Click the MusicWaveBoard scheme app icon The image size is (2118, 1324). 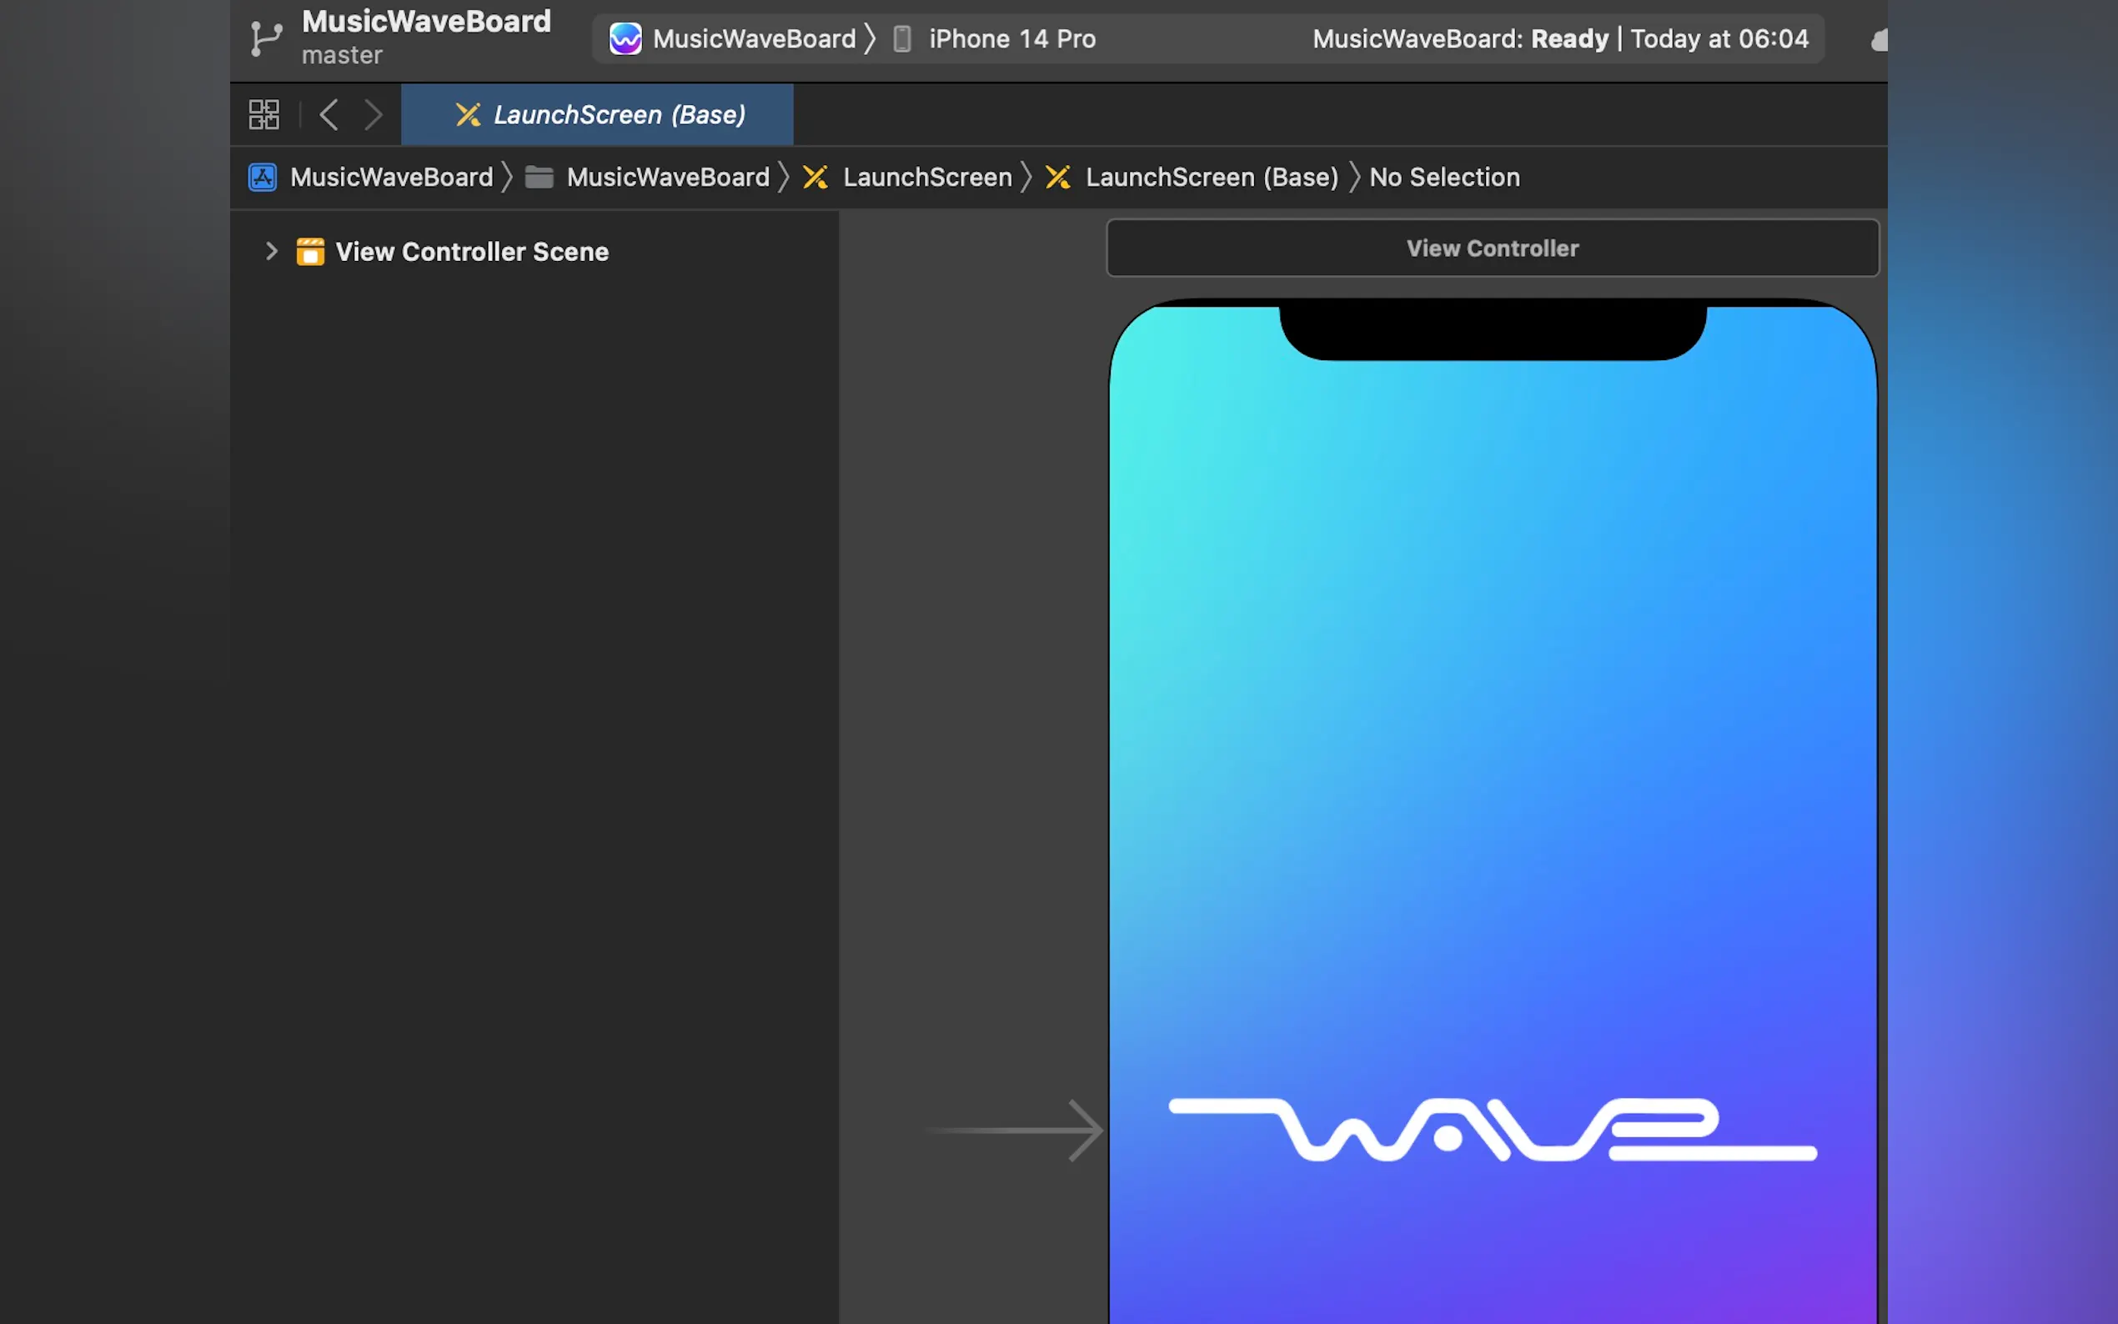(x=625, y=38)
